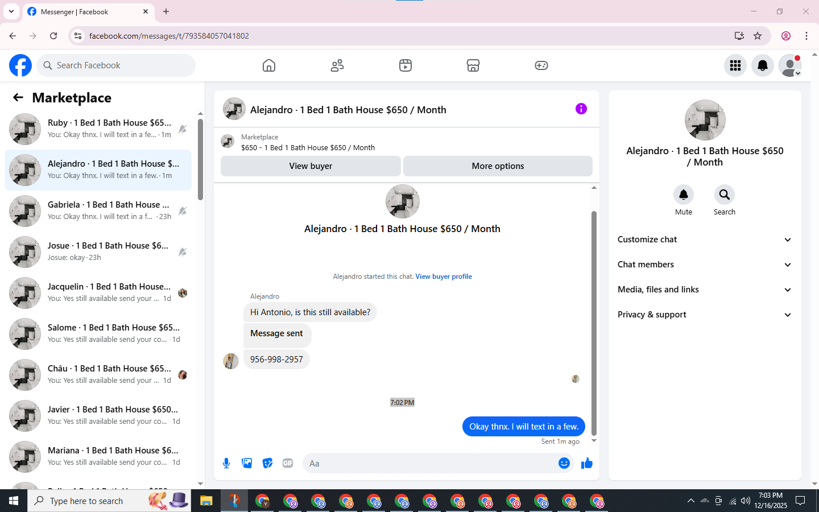The height and width of the screenshot is (512, 819).
Task: Open the emoji picker smiley
Action: 564,463
